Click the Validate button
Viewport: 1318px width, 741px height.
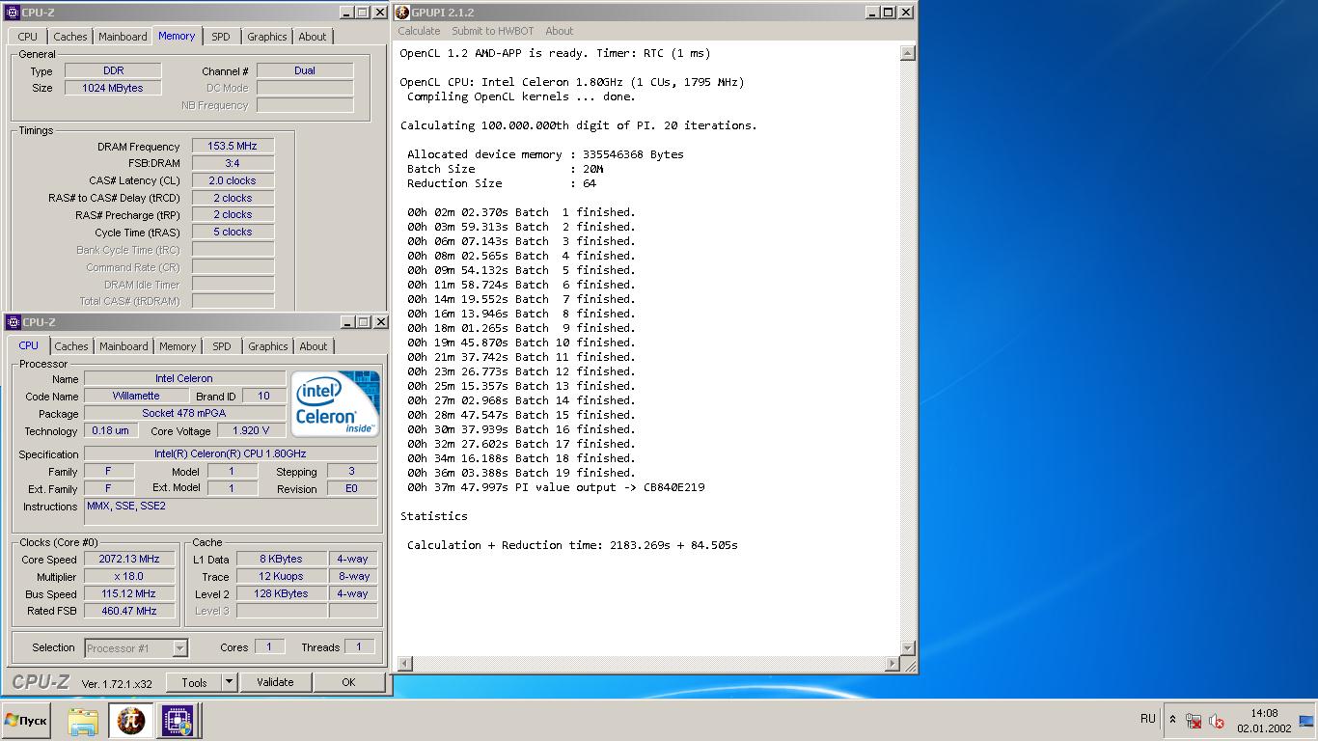coord(275,682)
